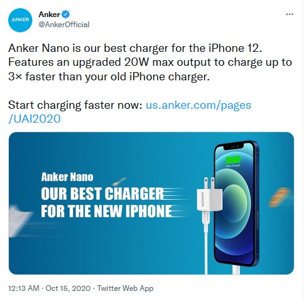Click the tweet text about 20W max output

coord(150,63)
